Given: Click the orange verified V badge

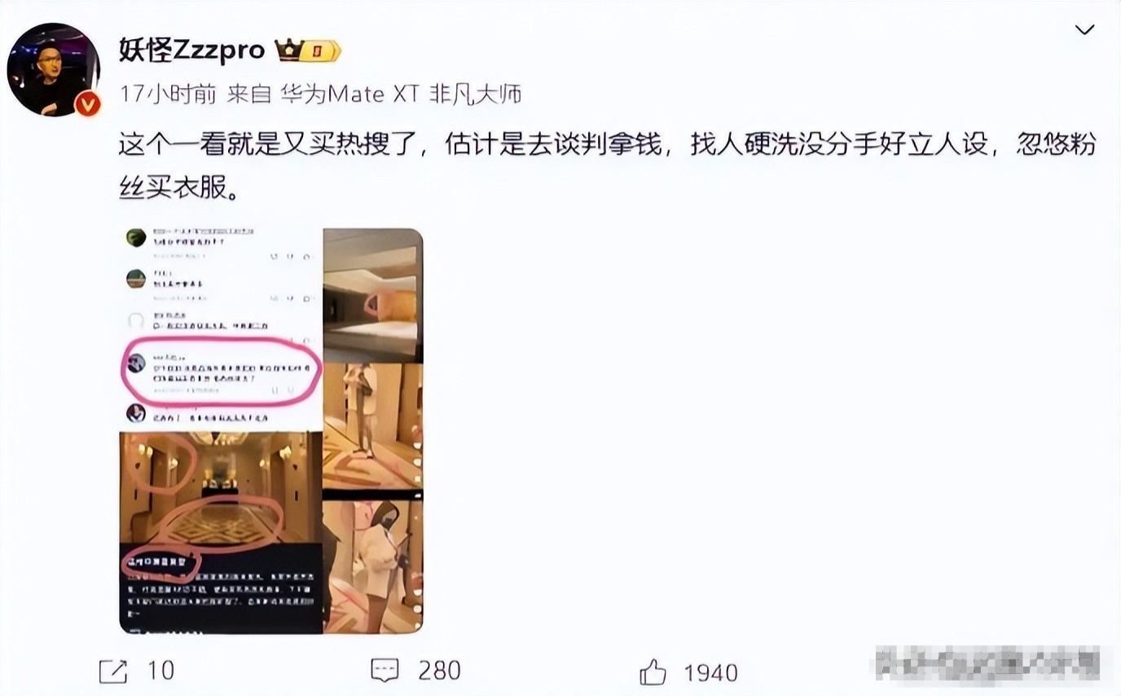Looking at the screenshot, I should click(x=87, y=104).
